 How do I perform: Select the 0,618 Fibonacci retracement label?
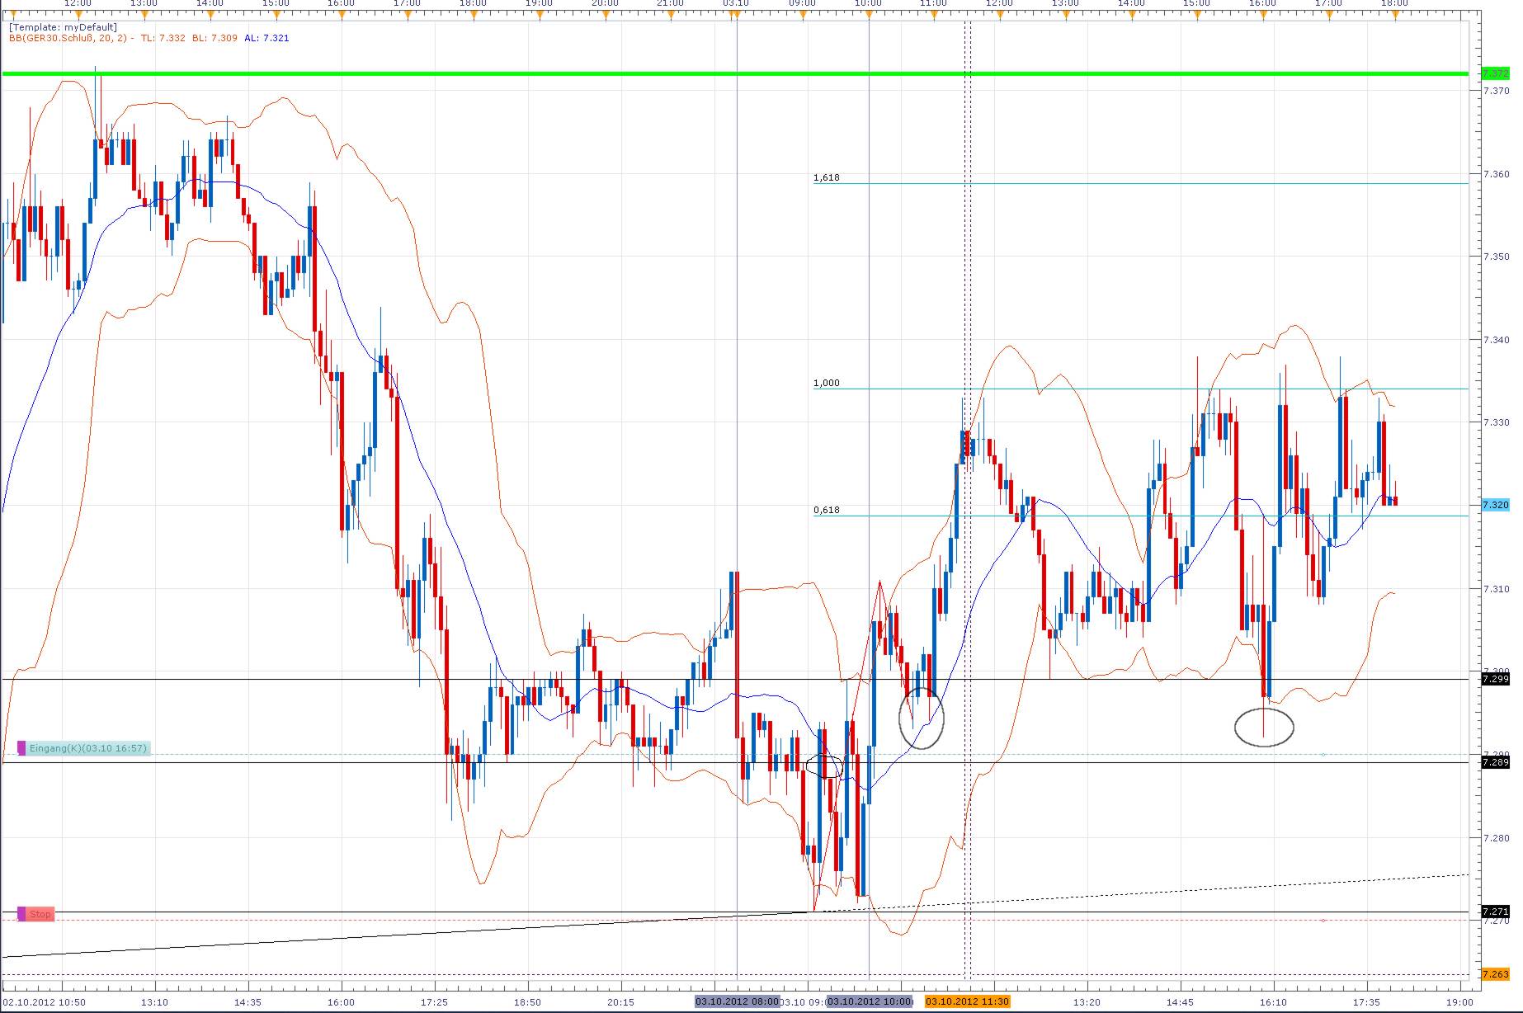[x=827, y=511]
